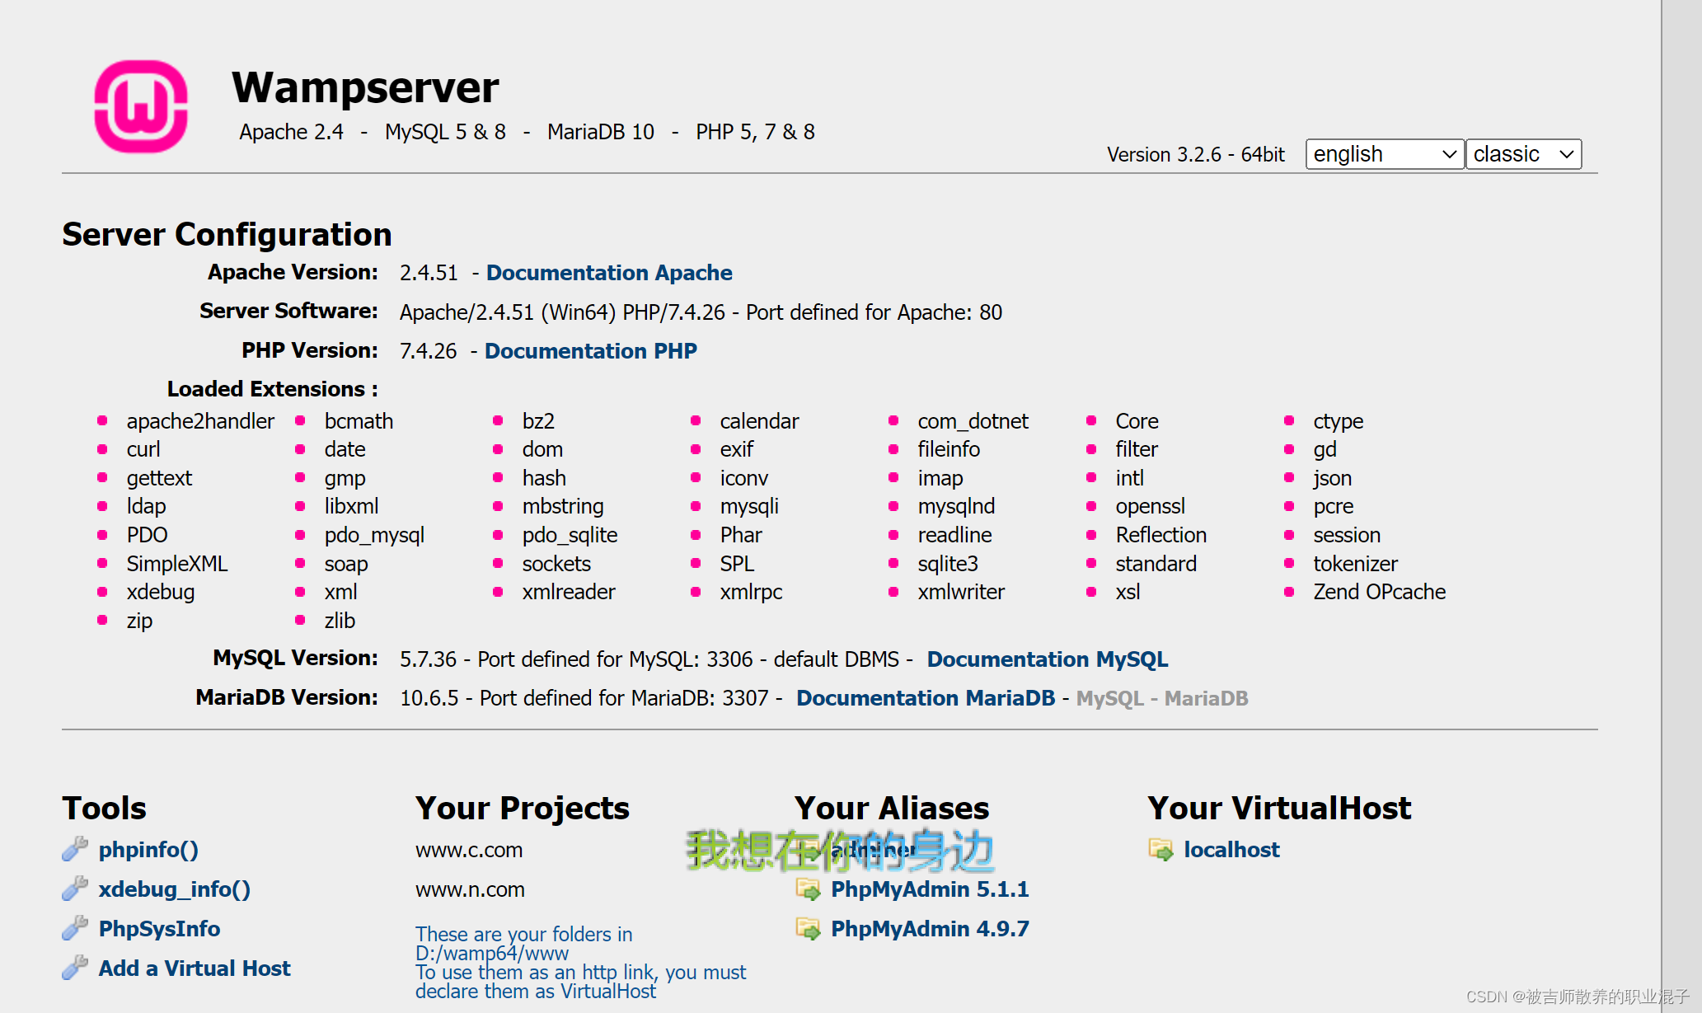Click pdo_mysql extension entry
This screenshot has height=1013, width=1702.
point(374,535)
